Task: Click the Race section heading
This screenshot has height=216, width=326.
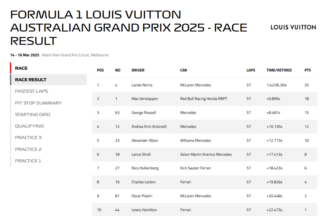Action: pyautogui.click(x=21, y=68)
